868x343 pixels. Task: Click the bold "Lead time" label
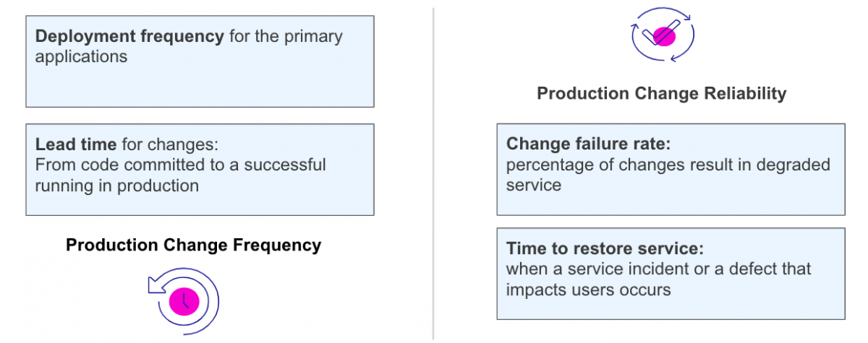[x=76, y=144]
